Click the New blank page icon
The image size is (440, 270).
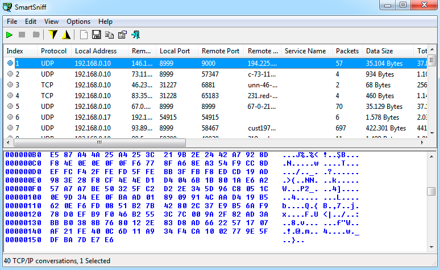pyautogui.click(x=84, y=35)
